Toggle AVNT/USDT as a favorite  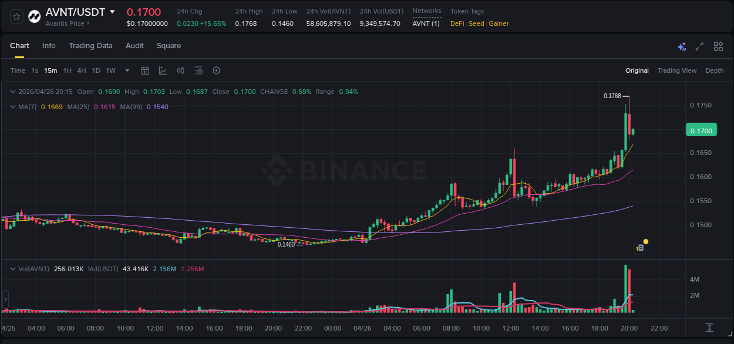pyautogui.click(x=16, y=16)
